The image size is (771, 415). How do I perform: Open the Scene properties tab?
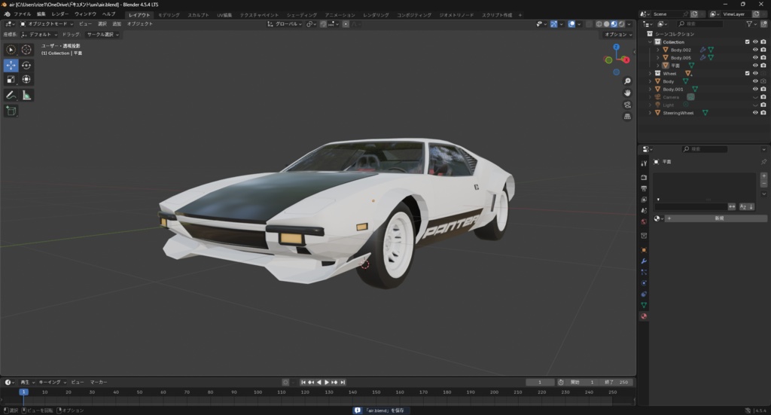click(x=644, y=210)
